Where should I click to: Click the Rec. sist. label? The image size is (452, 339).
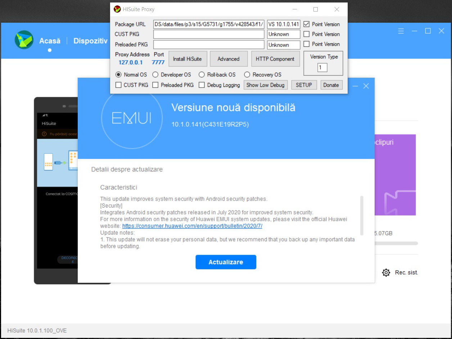click(407, 273)
